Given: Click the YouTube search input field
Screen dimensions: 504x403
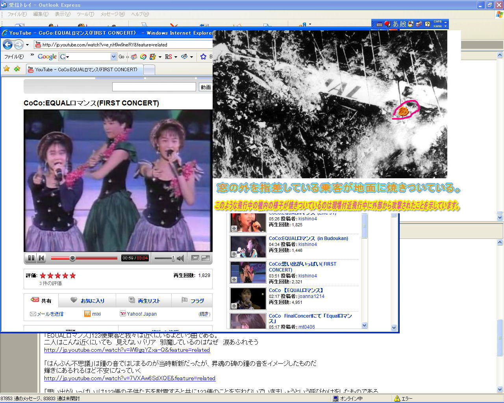Looking at the screenshot, I should tap(154, 87).
